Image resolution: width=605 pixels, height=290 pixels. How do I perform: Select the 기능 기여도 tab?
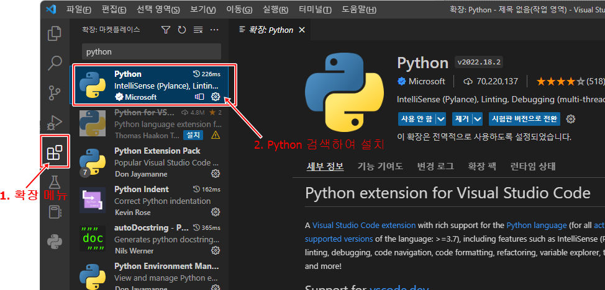point(380,166)
